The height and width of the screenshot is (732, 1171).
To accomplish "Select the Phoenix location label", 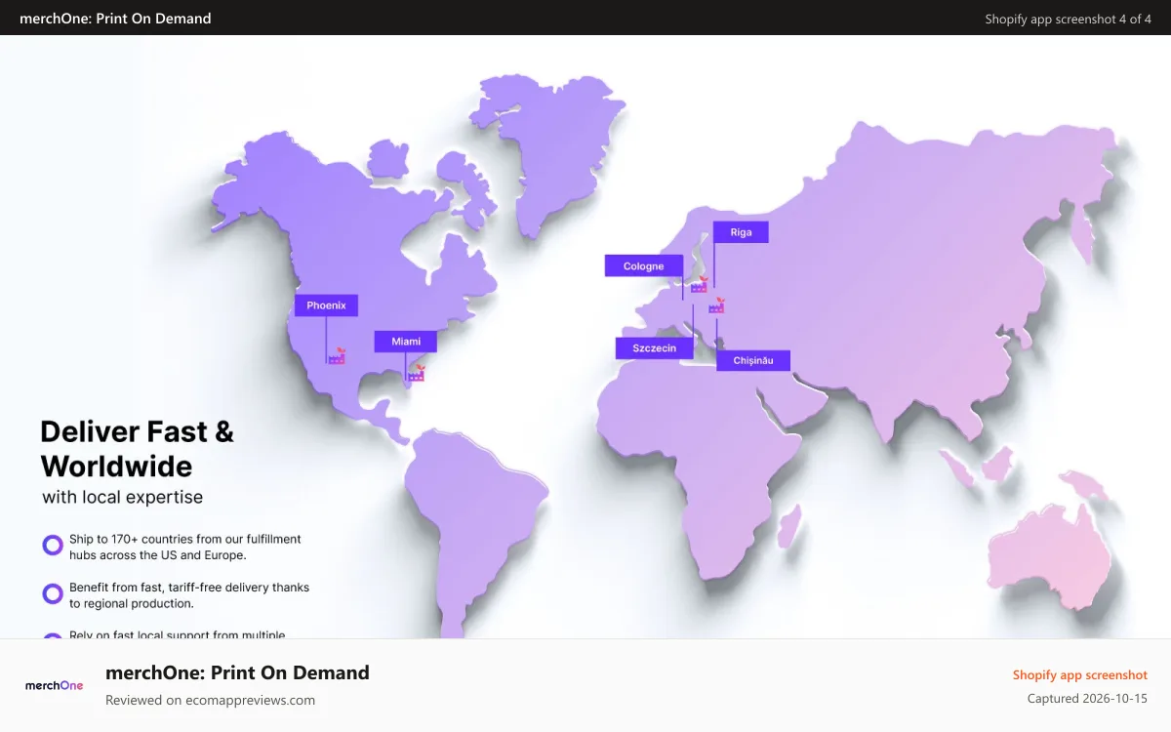I will click(326, 305).
